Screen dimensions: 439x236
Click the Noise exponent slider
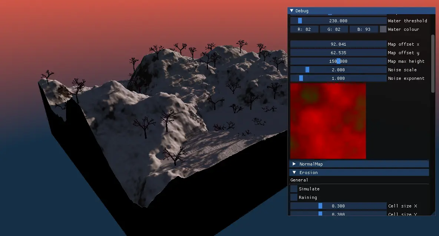pyautogui.click(x=338, y=78)
